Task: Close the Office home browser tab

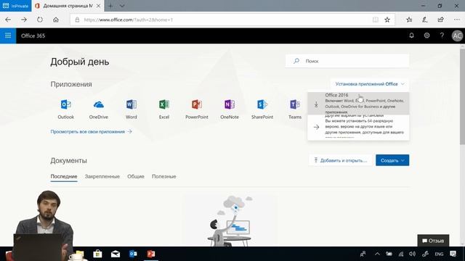Action: coord(99,6)
